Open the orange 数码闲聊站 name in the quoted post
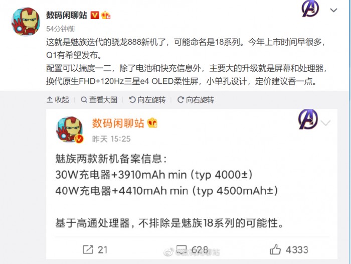The height and width of the screenshot is (264, 351). click(x=118, y=123)
